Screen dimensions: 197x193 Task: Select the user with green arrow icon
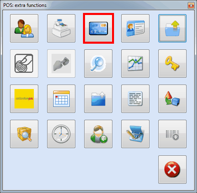(x=98, y=134)
